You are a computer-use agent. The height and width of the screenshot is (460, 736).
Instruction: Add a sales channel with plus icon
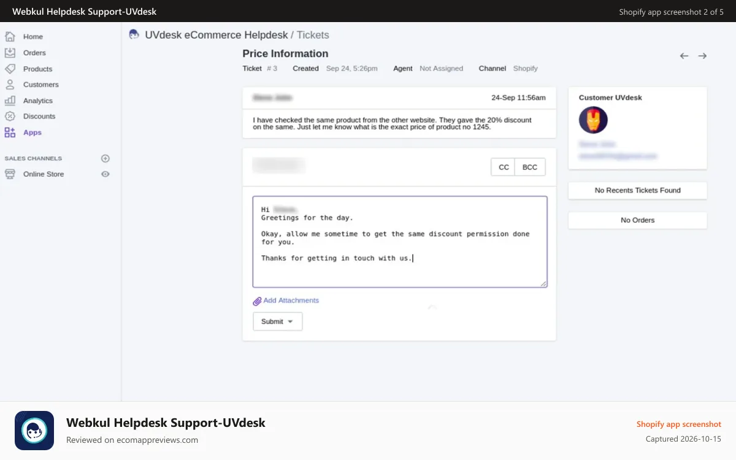point(105,158)
